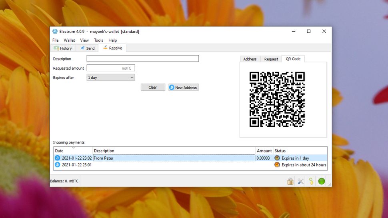The width and height of the screenshot is (388, 218).
Task: Click the New Address button
Action: [183, 87]
